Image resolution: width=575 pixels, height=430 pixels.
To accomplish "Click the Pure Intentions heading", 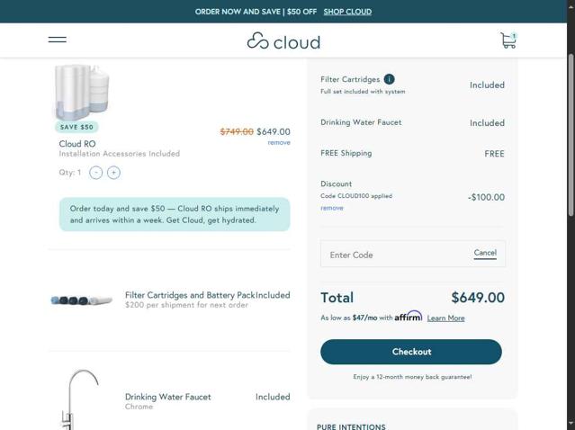I will pyautogui.click(x=351, y=426).
